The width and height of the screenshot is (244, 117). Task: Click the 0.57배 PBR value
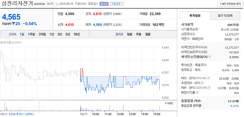[x=222, y=88]
